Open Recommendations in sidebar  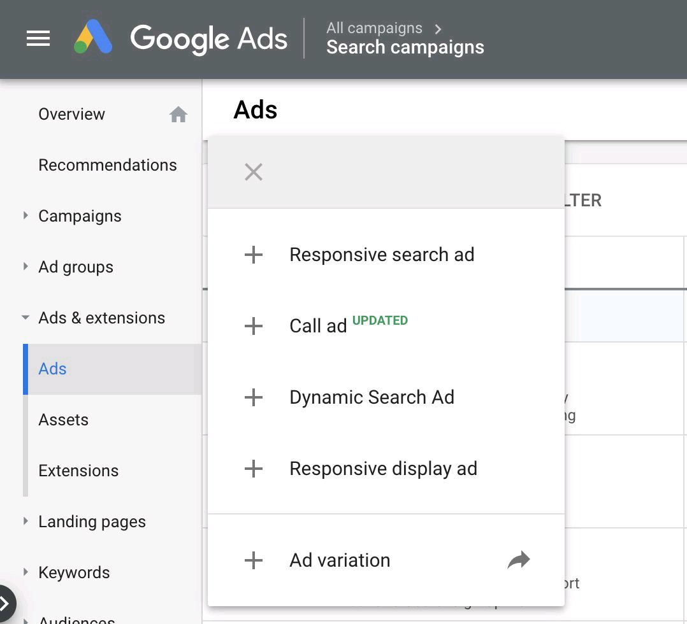pos(108,165)
